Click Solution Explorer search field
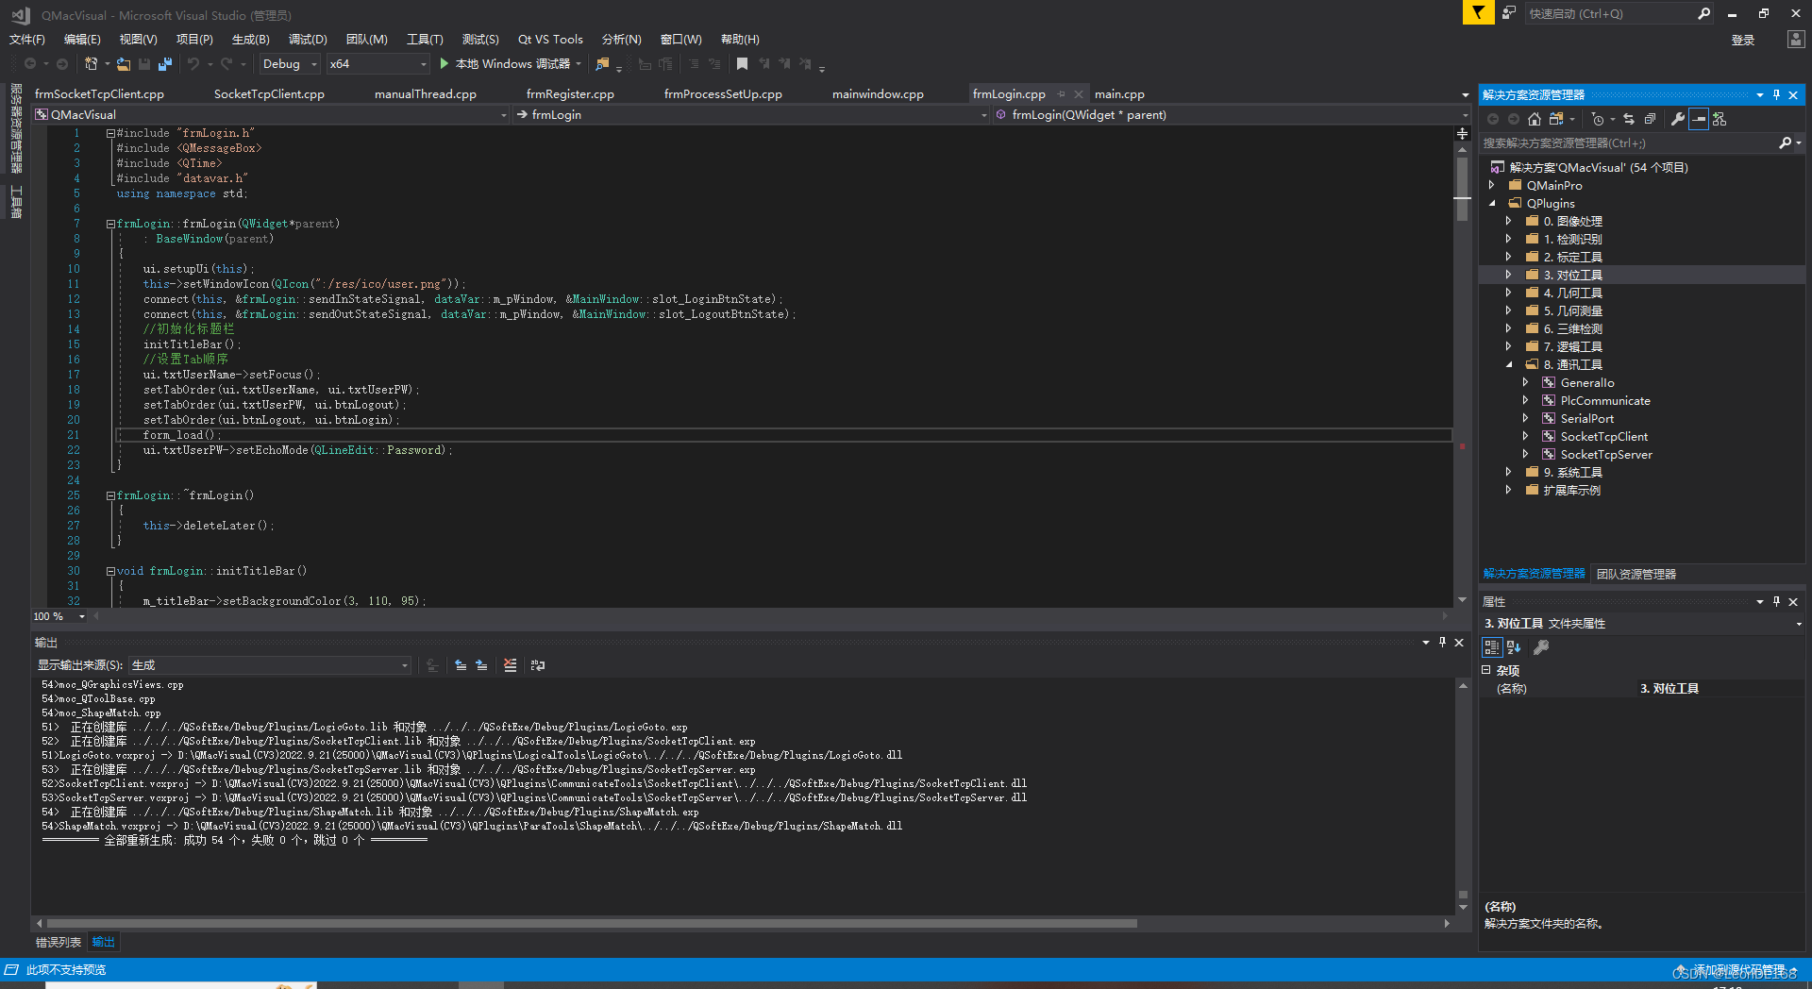The image size is (1812, 989). (x=1629, y=143)
